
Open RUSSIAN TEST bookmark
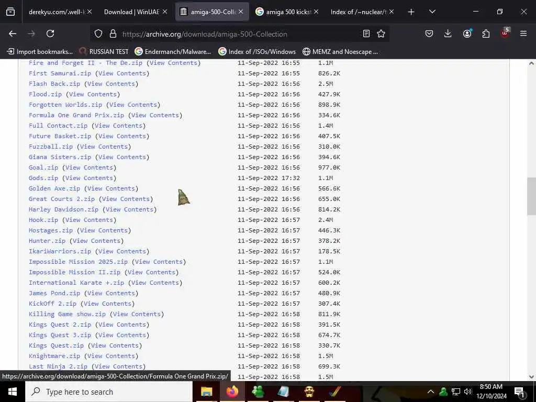(104, 52)
